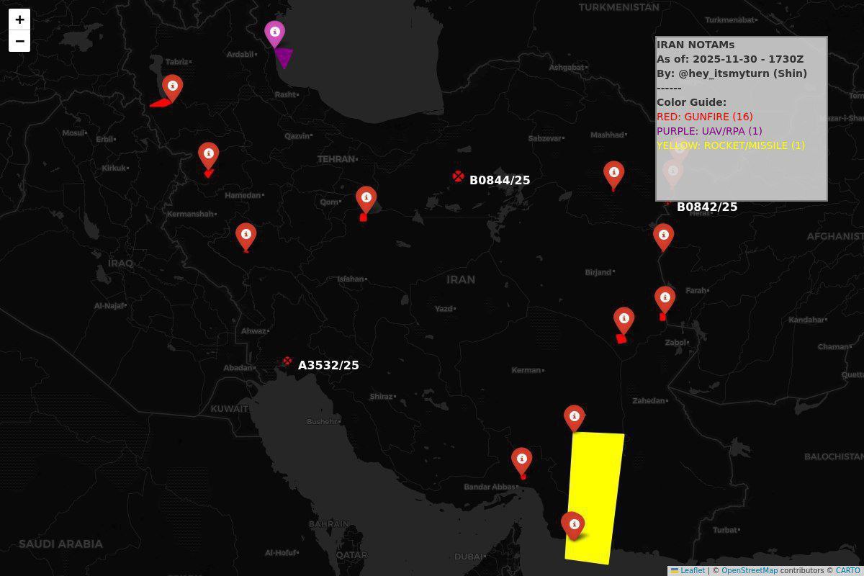
Task: Click the marker at top of yellow zone
Action: pos(574,417)
